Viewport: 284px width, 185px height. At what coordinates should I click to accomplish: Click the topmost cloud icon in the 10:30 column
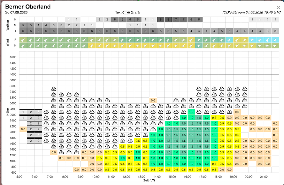pyautogui.click(x=107, y=100)
